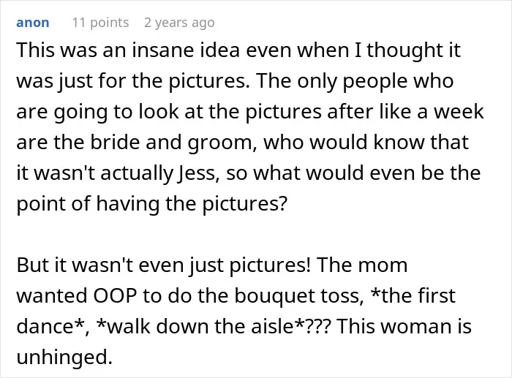Click the line starting "are going to look at"
This screenshot has width=512, height=378.
coord(250,112)
